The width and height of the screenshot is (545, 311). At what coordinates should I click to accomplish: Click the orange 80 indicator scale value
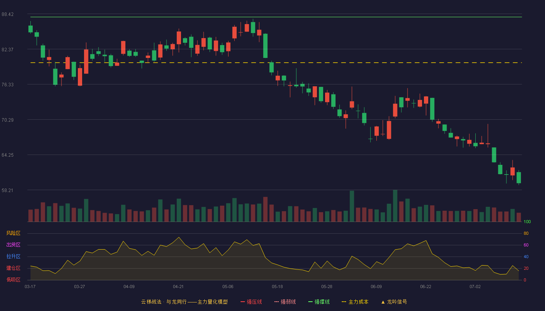(526, 234)
